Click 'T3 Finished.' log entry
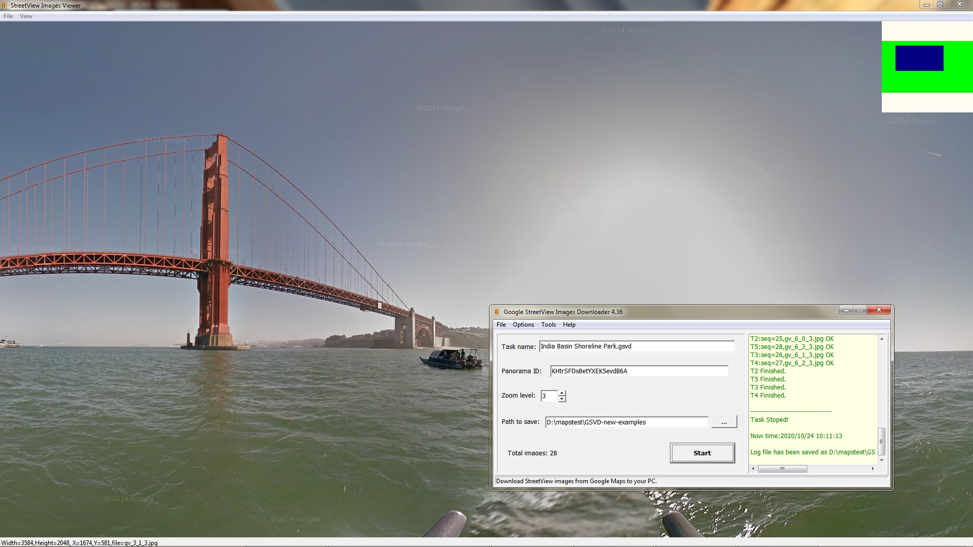The height and width of the screenshot is (547, 973). coord(768,387)
